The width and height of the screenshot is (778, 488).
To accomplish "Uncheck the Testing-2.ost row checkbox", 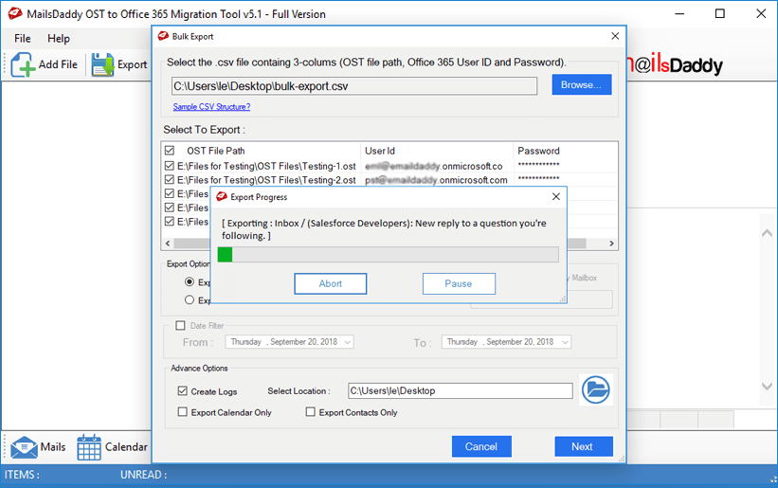I will (170, 179).
